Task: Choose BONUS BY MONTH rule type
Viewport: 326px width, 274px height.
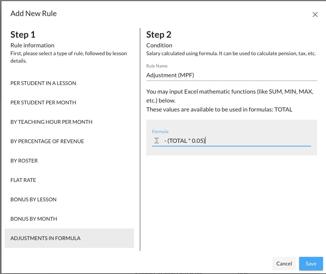Action: click(x=34, y=219)
